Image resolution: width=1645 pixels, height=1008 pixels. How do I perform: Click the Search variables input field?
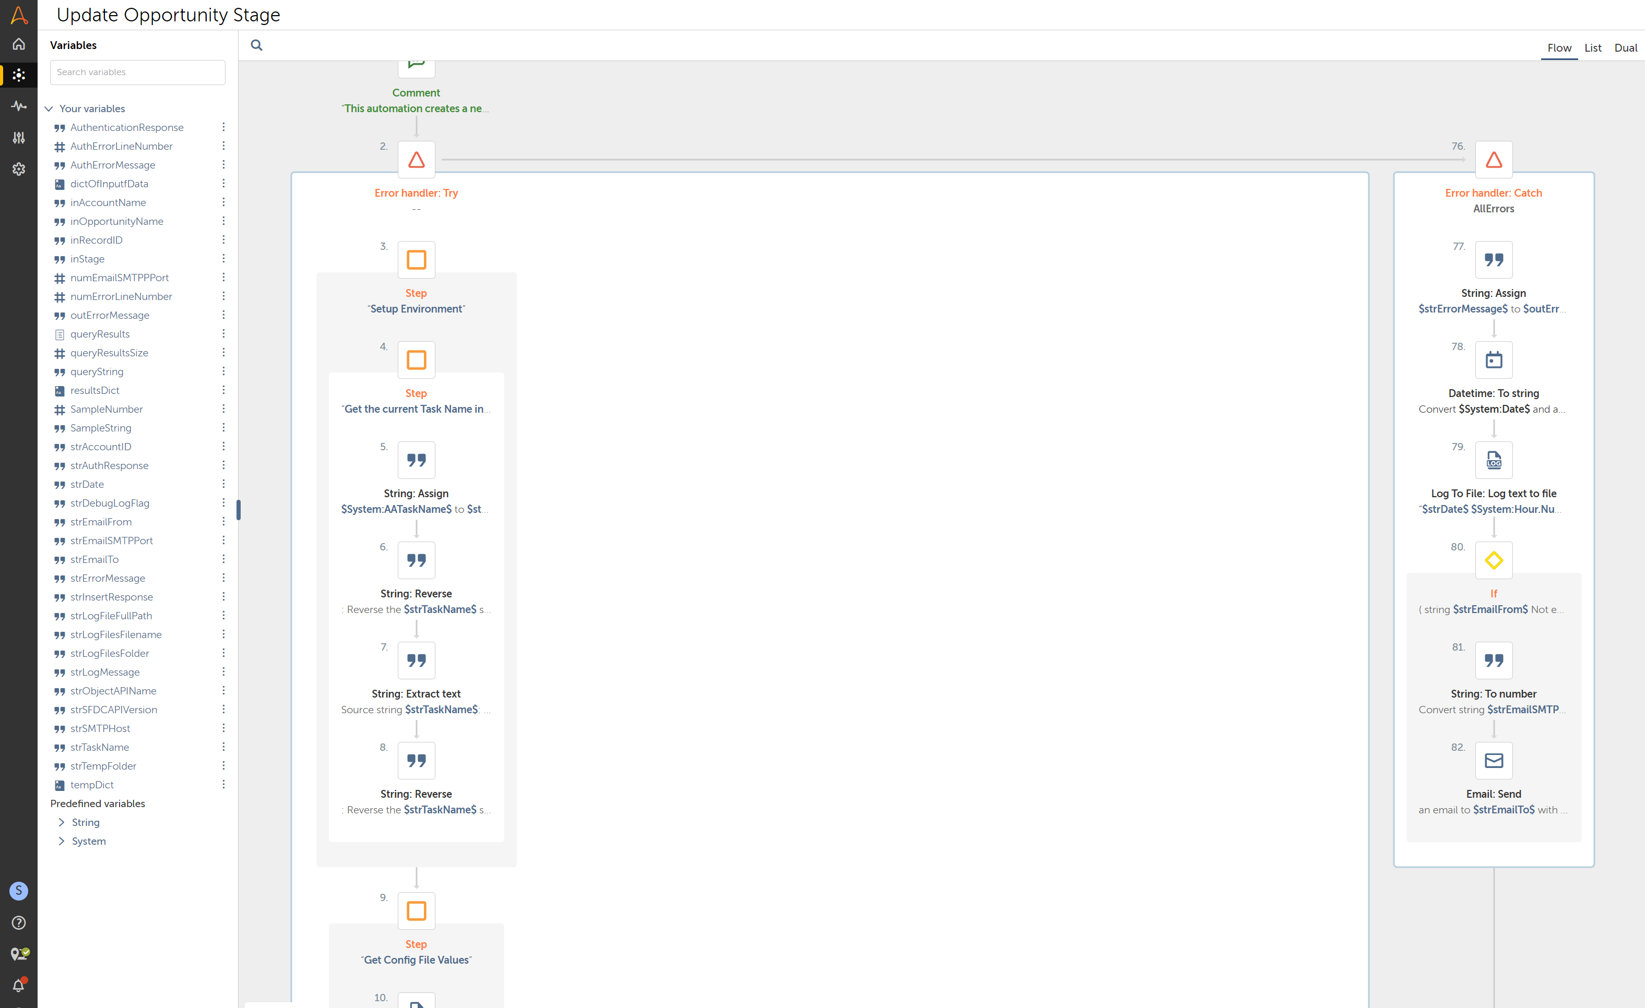coord(137,72)
